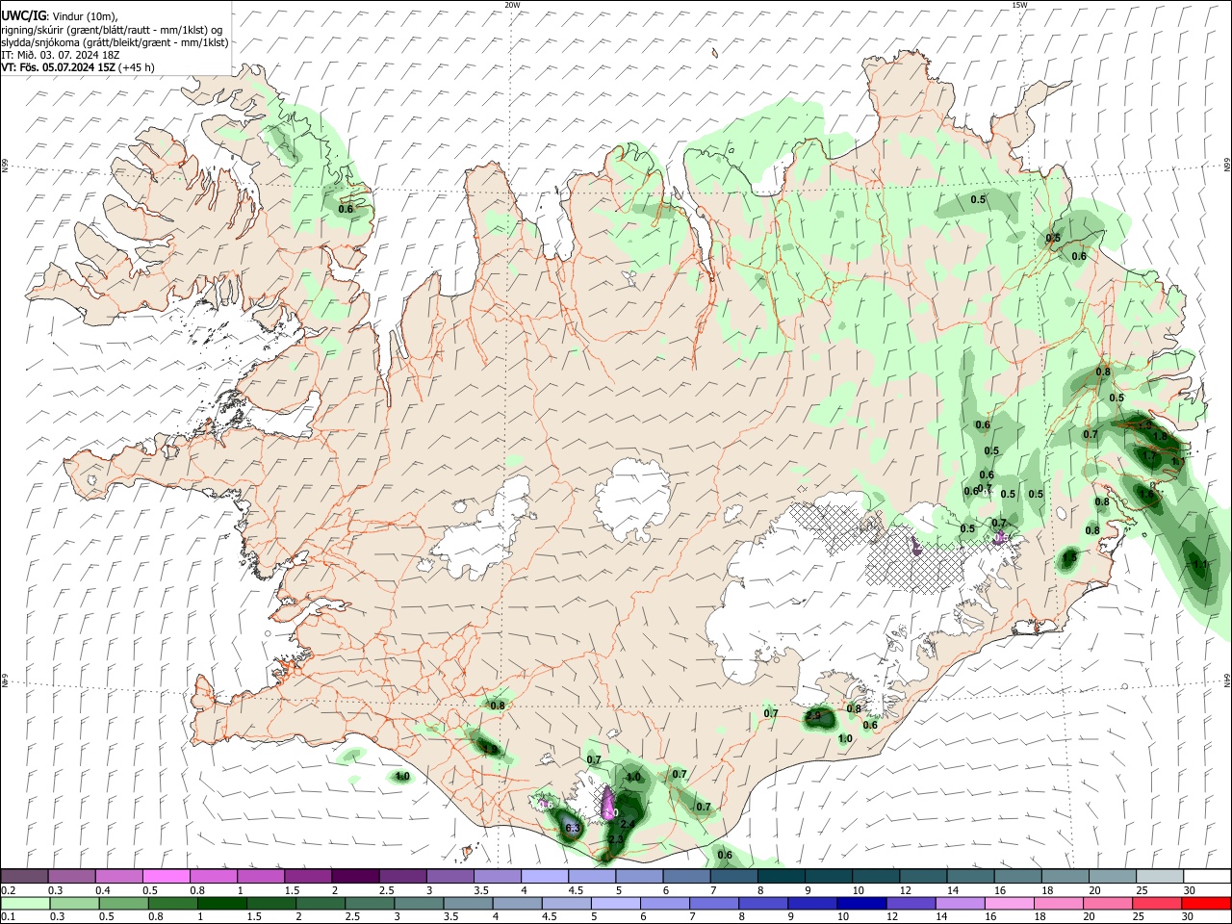Click the white swatch after 30 in upper legend

point(1207,876)
